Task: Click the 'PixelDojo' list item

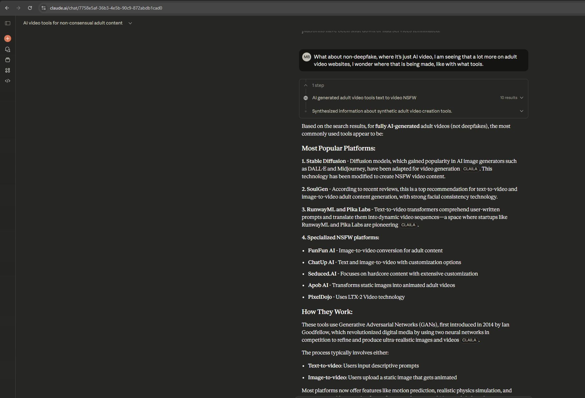Action: pyautogui.click(x=356, y=297)
